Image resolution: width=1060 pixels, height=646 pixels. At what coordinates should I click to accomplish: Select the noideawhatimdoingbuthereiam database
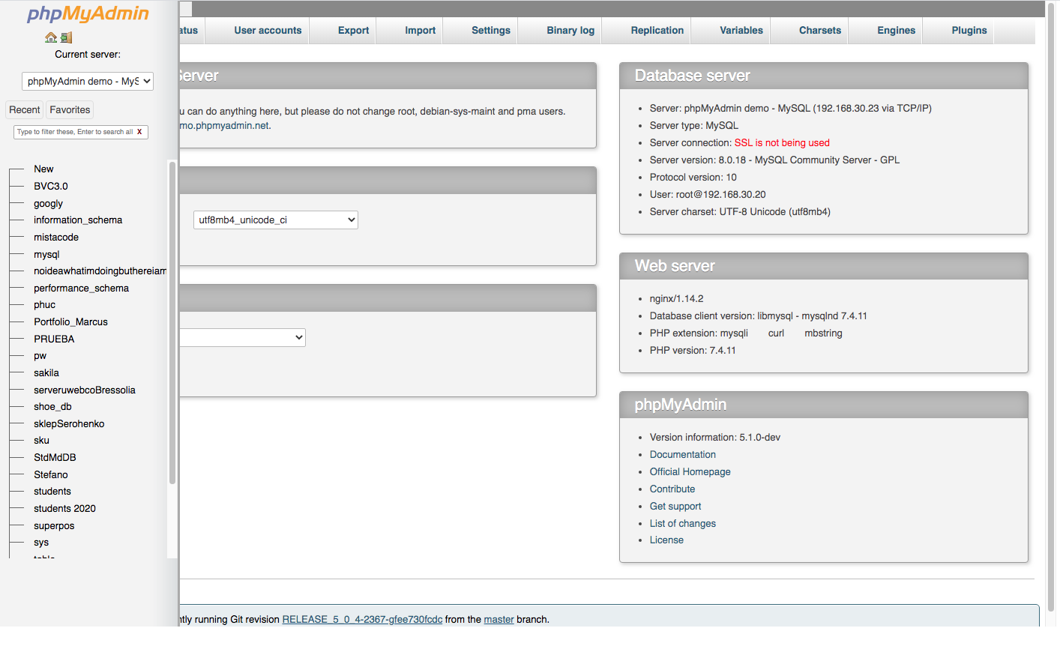(x=100, y=271)
